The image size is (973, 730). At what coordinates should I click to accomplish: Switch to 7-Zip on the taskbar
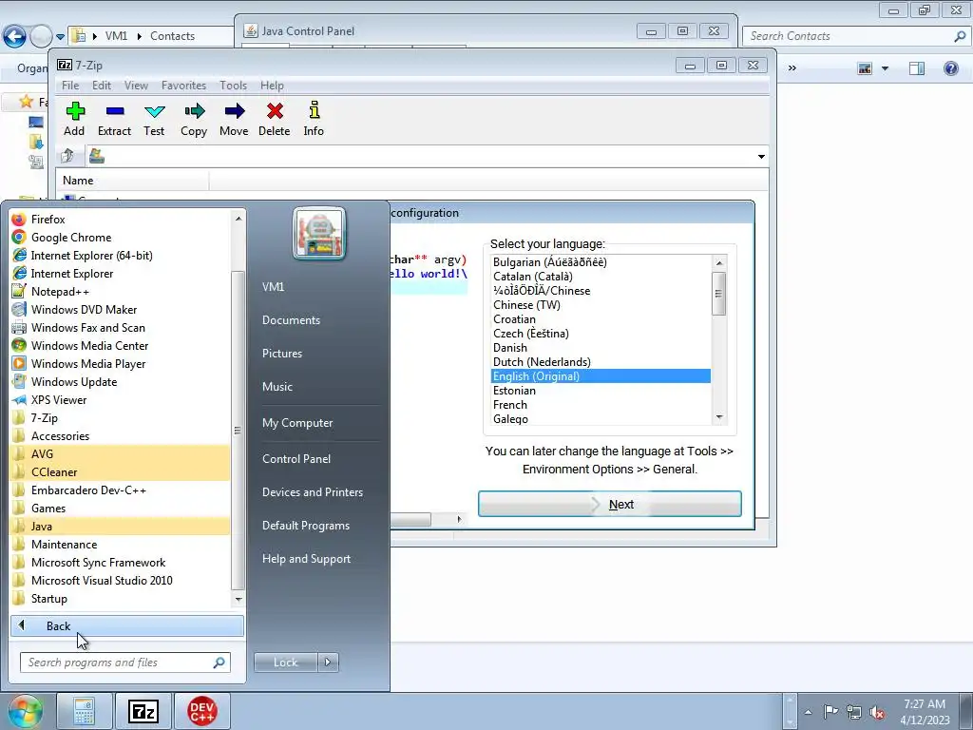point(143,711)
